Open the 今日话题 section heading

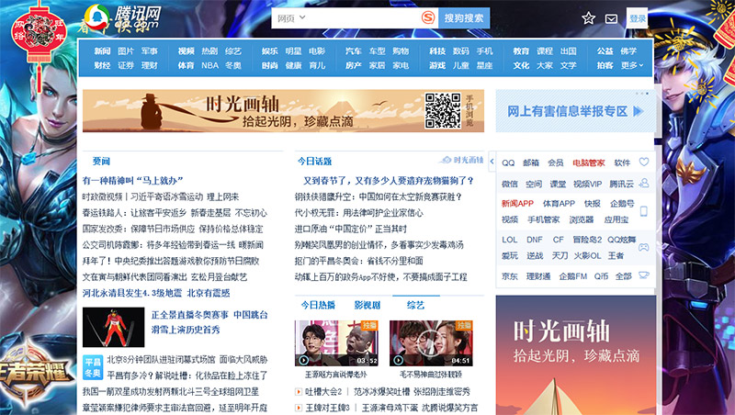[314, 161]
